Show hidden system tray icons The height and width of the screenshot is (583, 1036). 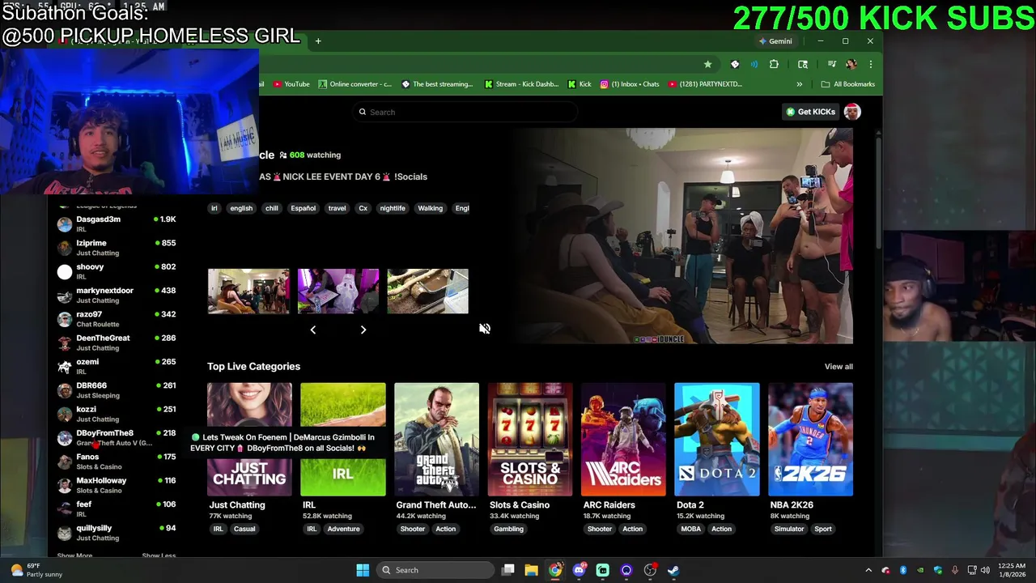tap(868, 570)
